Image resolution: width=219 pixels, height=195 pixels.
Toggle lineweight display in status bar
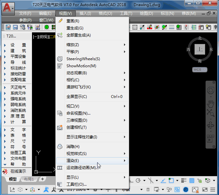pyautogui.click(x=184, y=181)
